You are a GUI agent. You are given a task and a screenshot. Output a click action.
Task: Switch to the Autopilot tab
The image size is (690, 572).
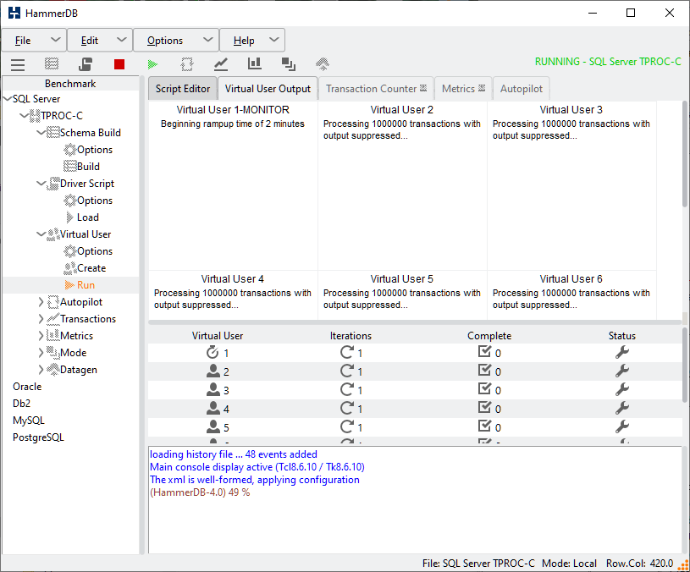[521, 88]
